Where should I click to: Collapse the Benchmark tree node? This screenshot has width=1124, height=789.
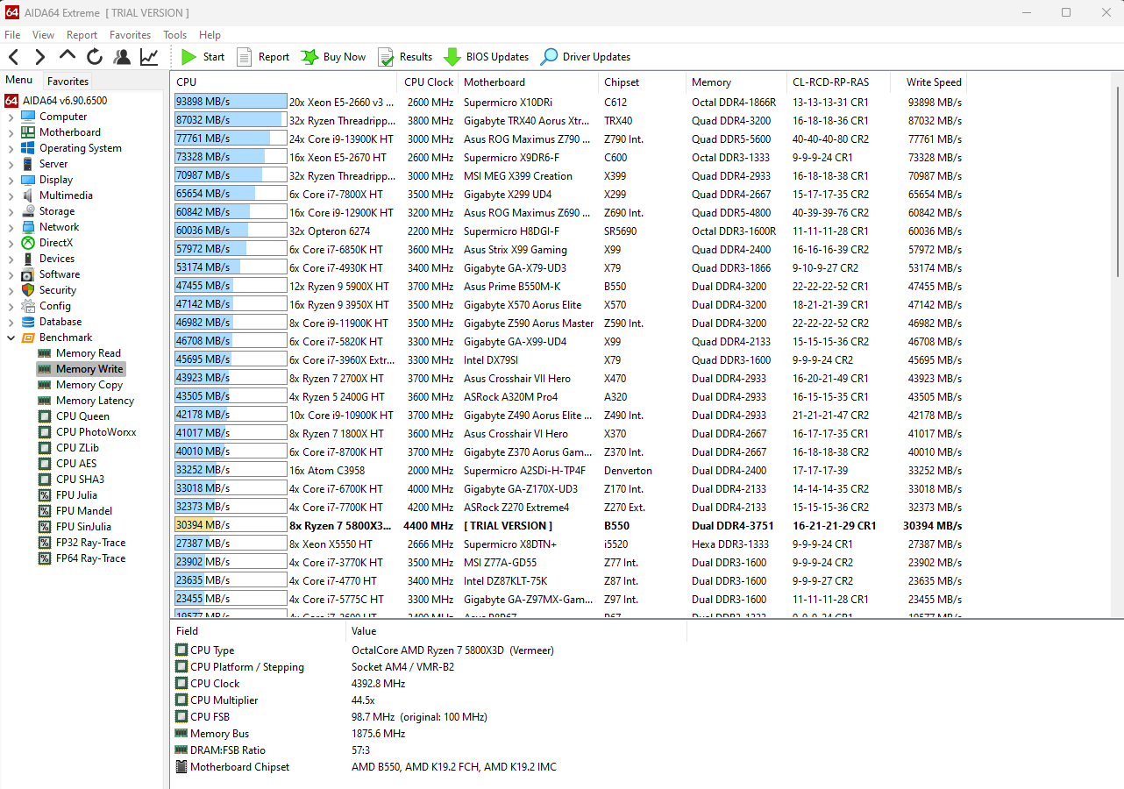point(11,338)
